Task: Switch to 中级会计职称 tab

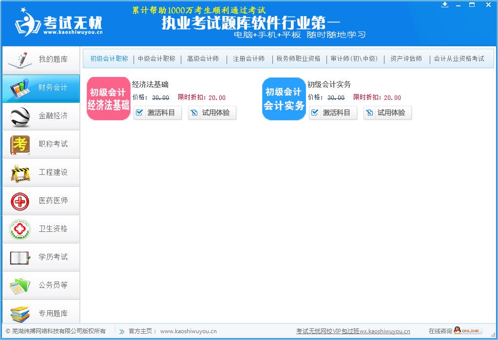Action: pos(156,59)
